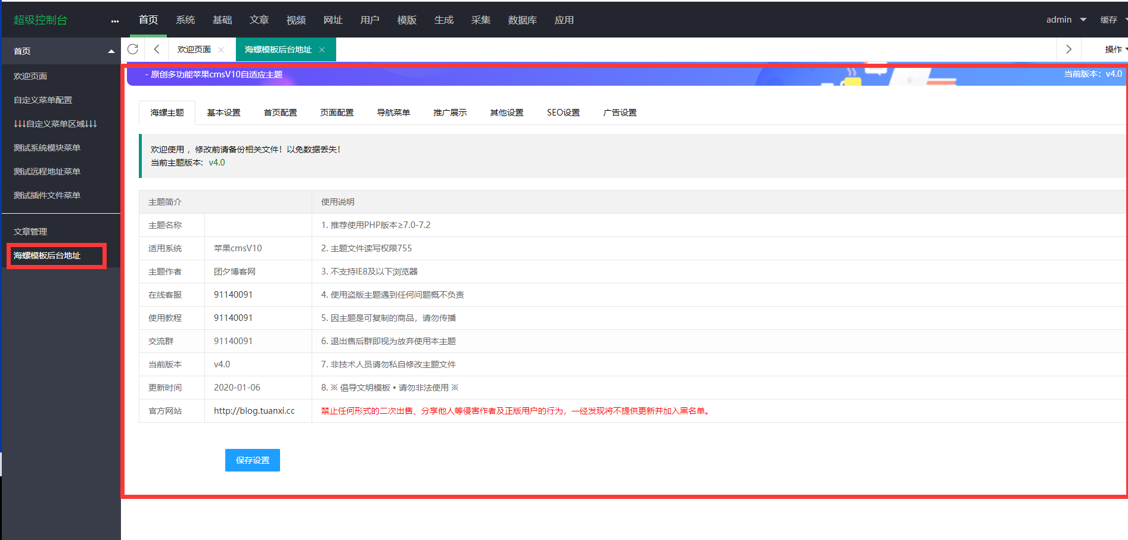1128x540 pixels.
Task: Switch to the 欢迎页面 tab
Action: (x=194, y=49)
